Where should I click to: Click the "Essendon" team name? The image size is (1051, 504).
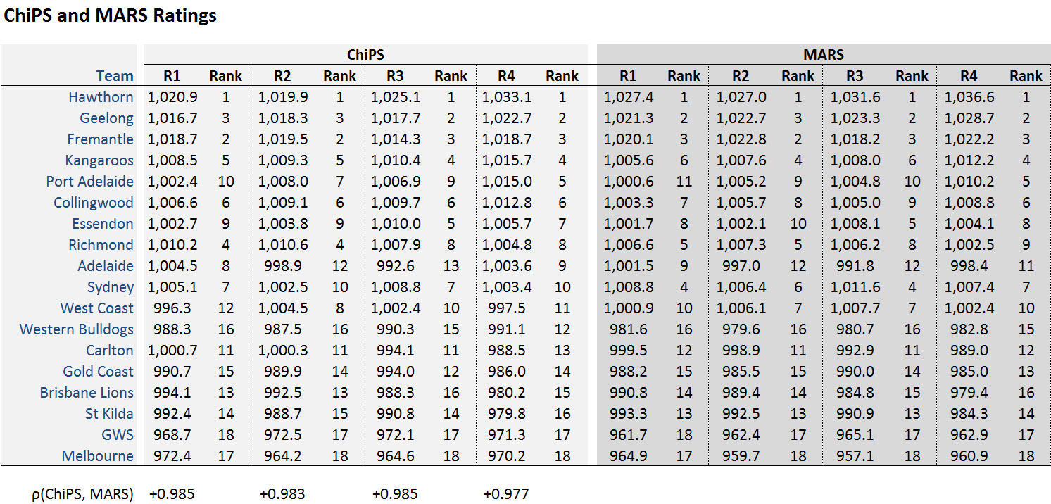pyautogui.click(x=103, y=224)
